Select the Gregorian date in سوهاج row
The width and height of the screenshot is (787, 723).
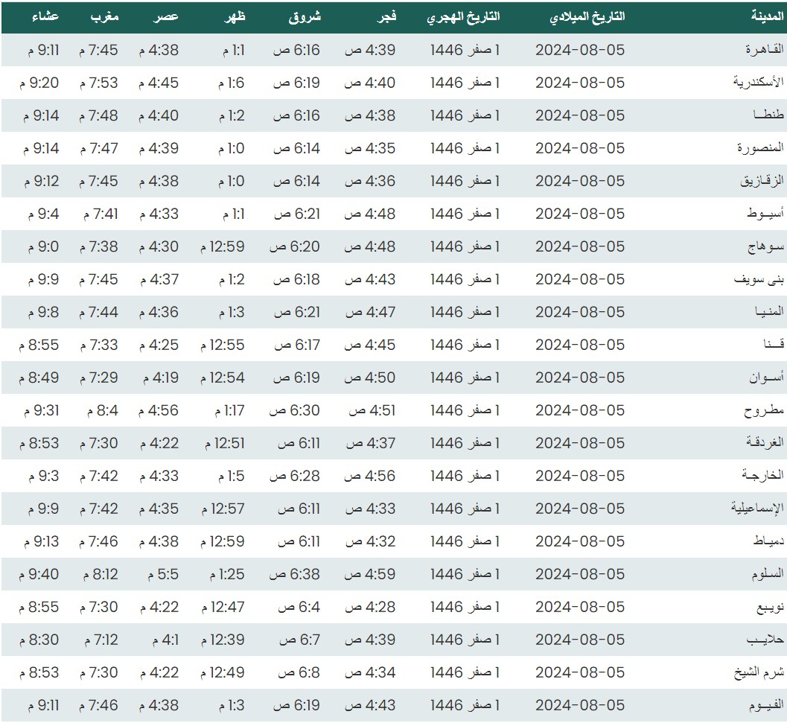pyautogui.click(x=580, y=246)
